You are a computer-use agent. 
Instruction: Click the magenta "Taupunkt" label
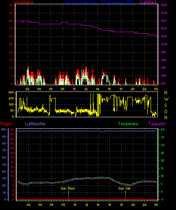[157, 124]
